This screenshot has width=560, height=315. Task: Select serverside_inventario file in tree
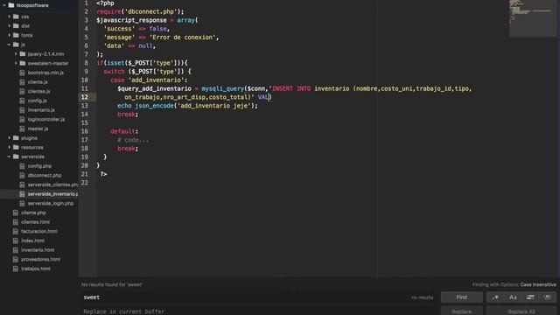click(52, 194)
